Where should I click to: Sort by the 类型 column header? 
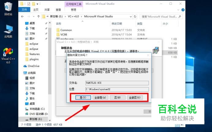[140, 24]
